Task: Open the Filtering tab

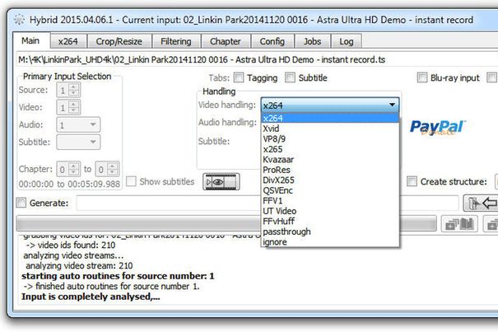Action: [176, 41]
